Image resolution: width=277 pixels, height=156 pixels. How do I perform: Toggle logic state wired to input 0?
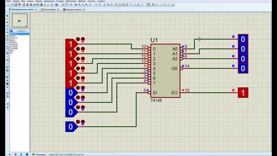click(x=71, y=44)
